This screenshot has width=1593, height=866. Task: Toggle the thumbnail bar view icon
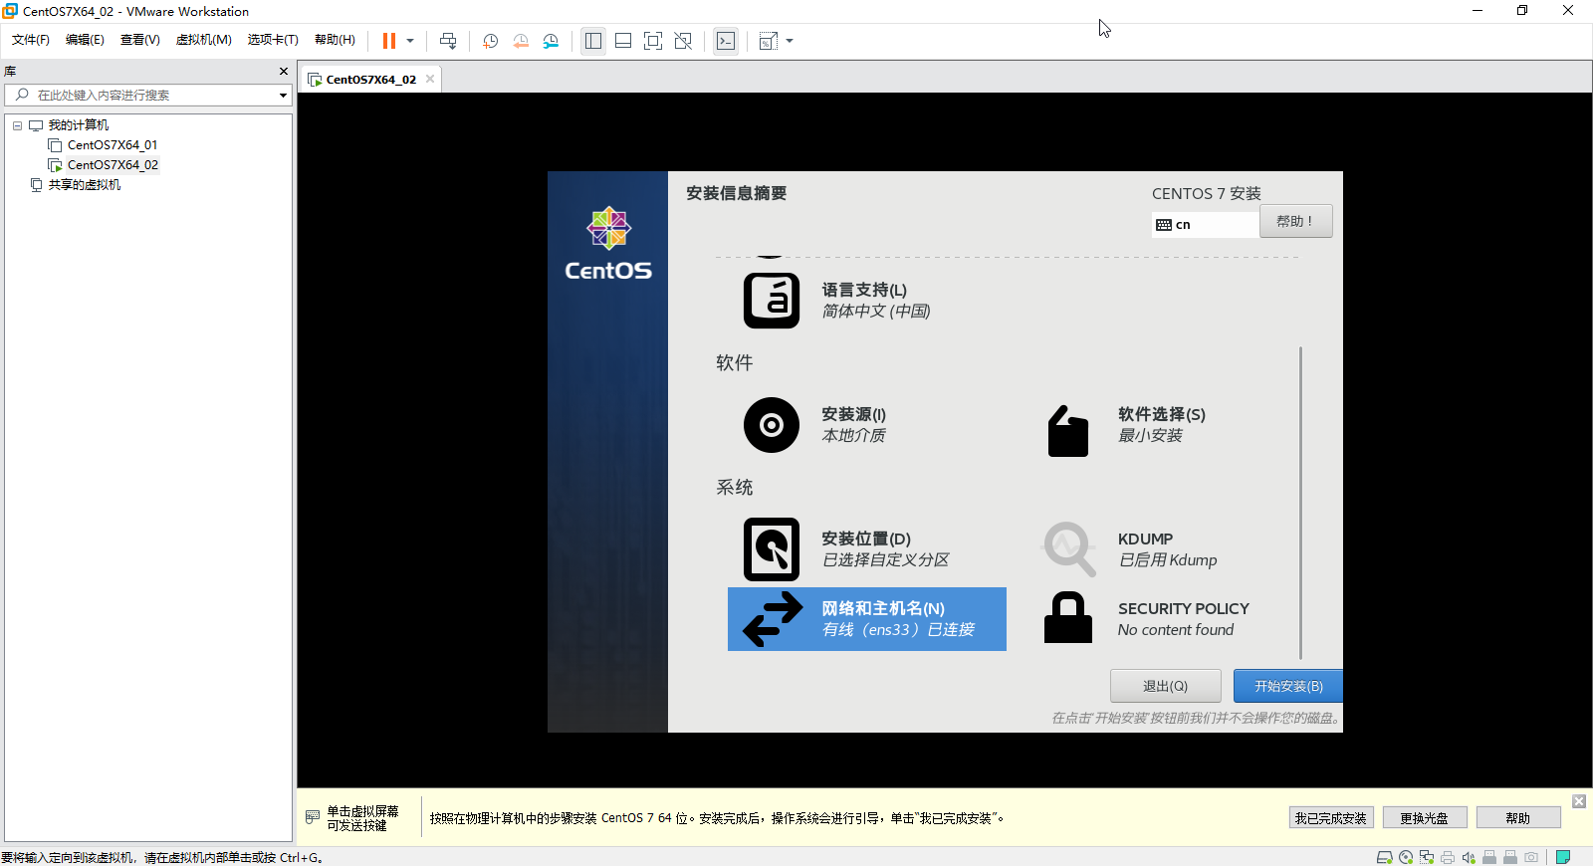623,41
